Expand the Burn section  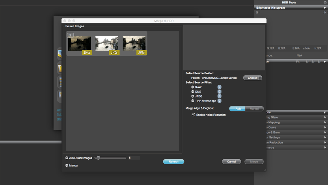pyautogui.click(x=325, y=132)
